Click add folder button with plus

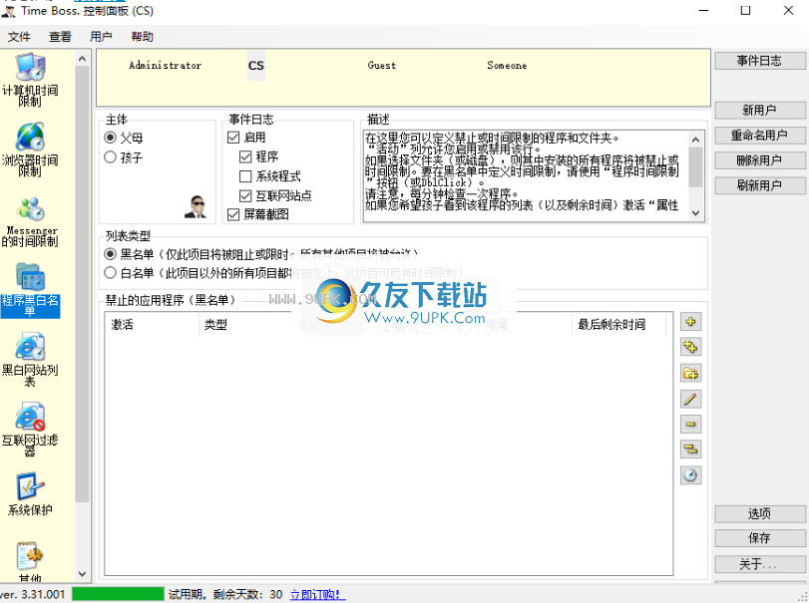(690, 373)
